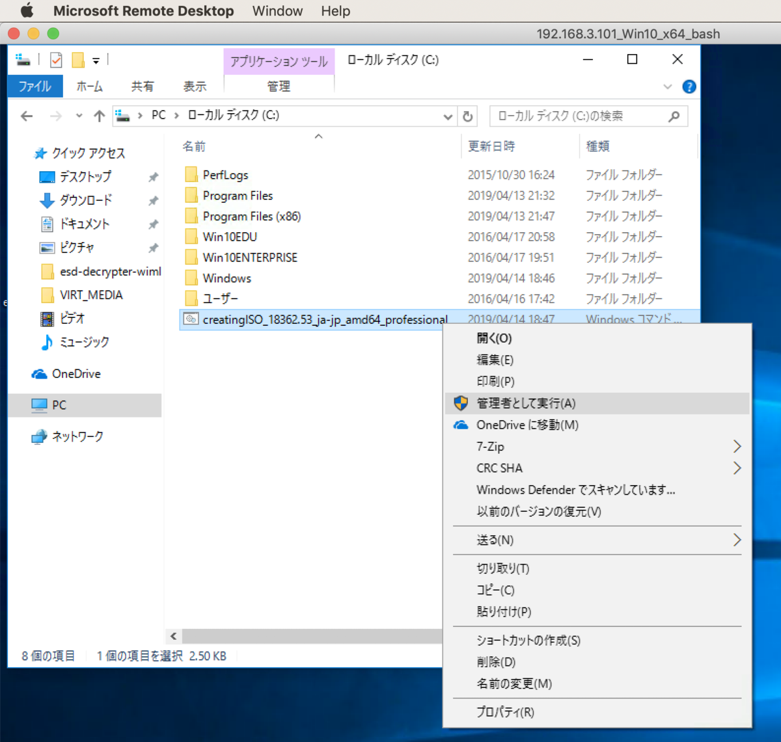Refresh the folder view

(467, 116)
